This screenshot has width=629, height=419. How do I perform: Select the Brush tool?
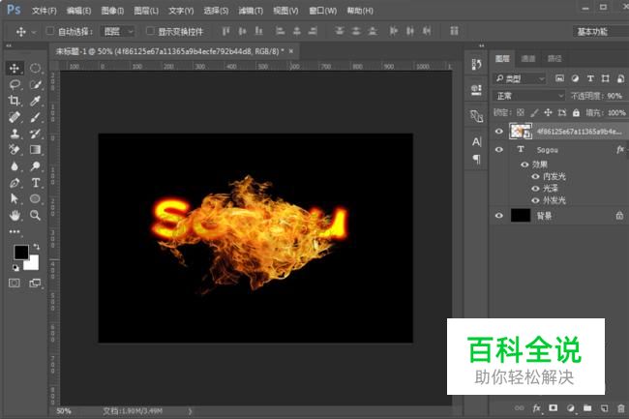click(35, 117)
